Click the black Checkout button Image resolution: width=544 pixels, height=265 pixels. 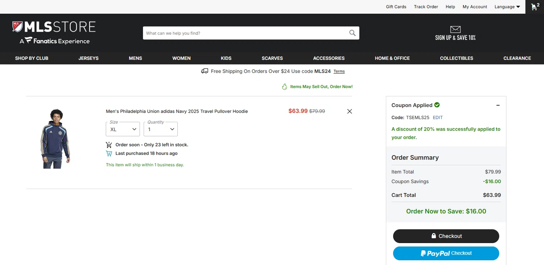446,236
